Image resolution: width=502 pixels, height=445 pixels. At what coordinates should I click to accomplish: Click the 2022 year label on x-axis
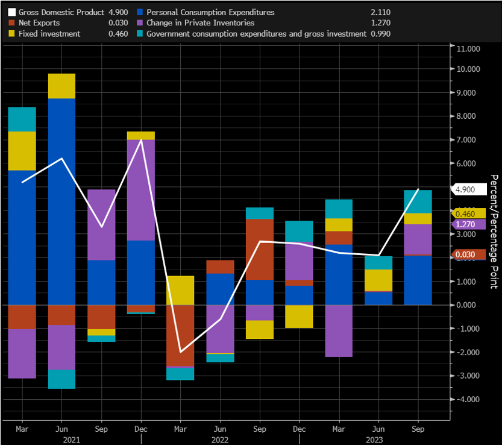point(220,440)
